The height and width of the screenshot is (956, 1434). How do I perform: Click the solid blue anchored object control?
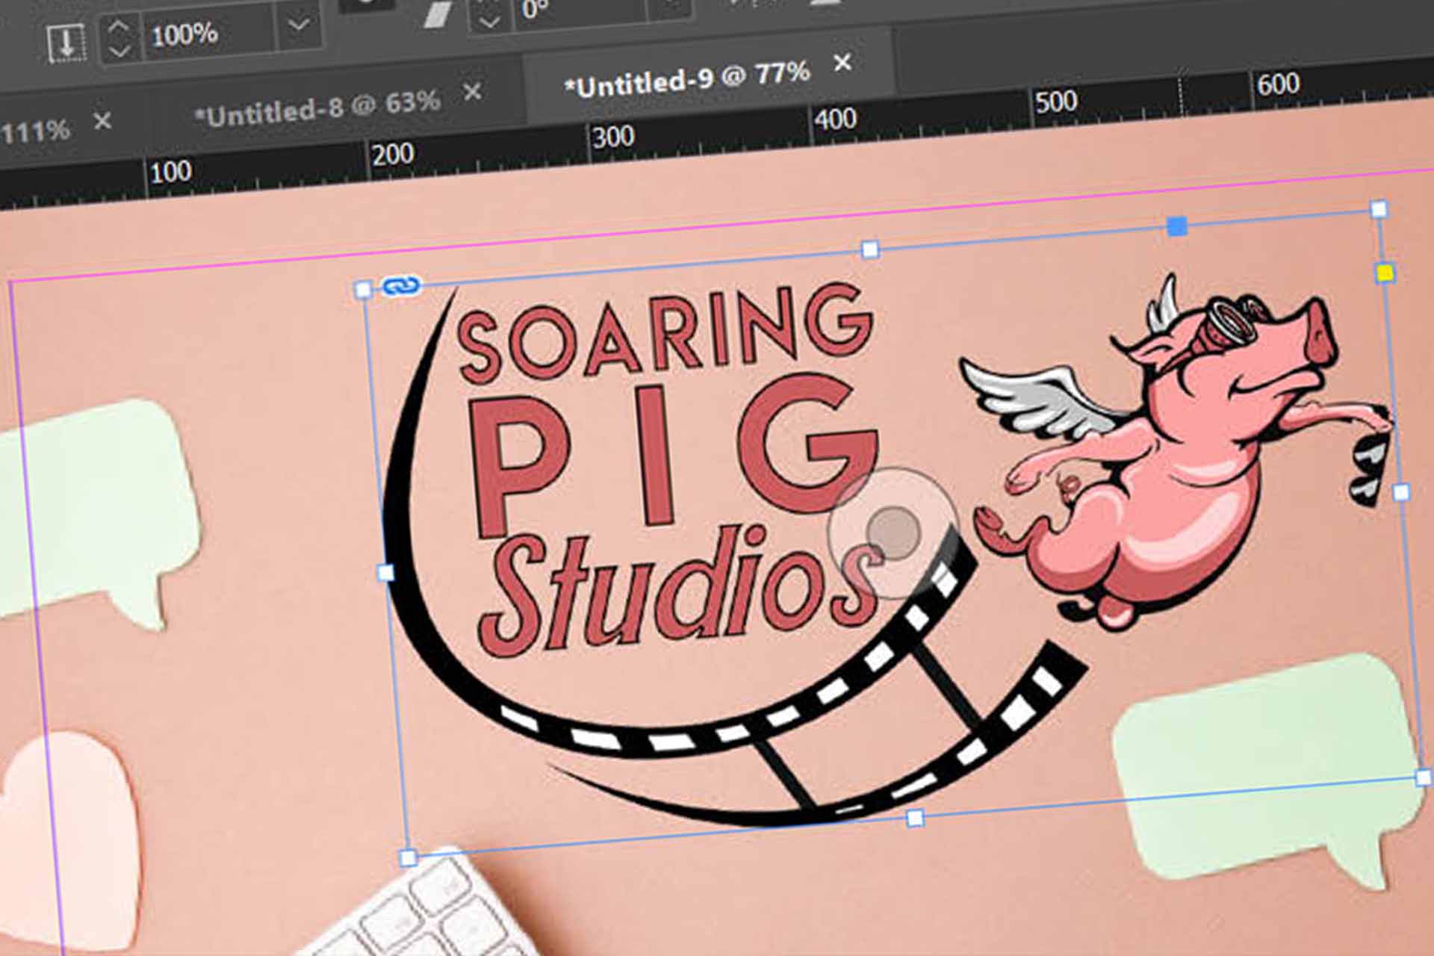click(x=1177, y=226)
